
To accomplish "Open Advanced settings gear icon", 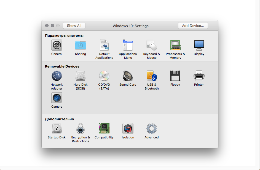I will pos(152,129).
